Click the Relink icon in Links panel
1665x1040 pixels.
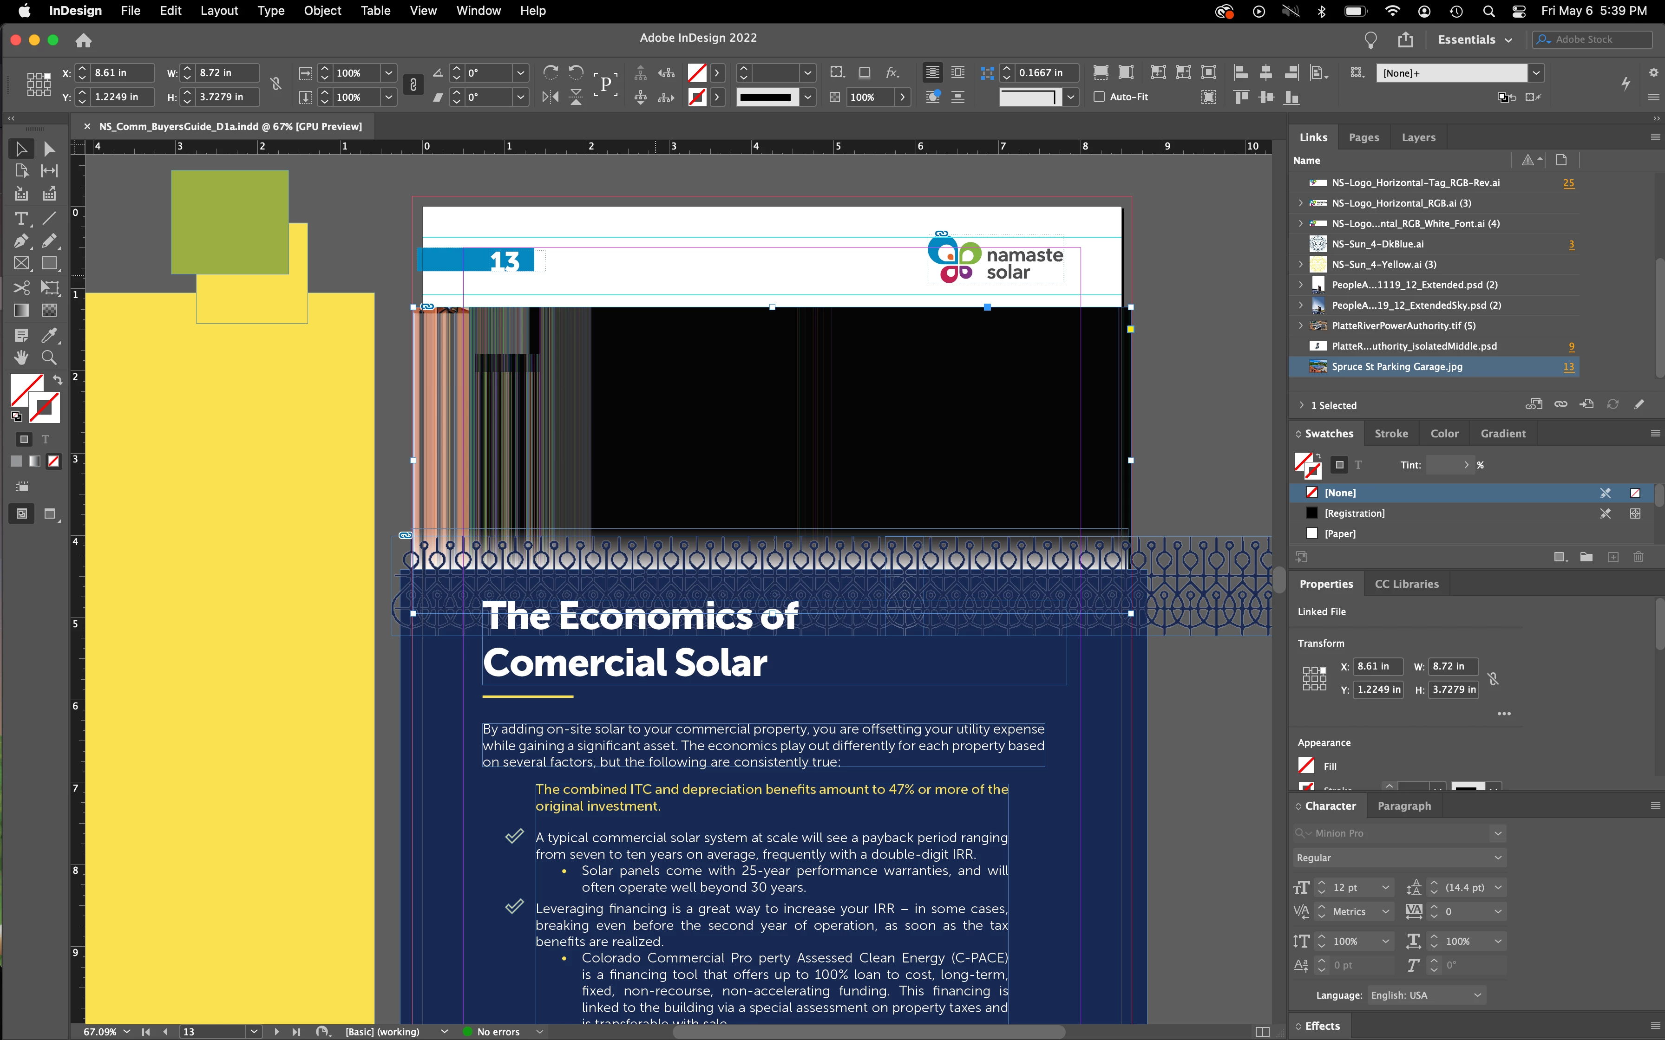(x=1560, y=404)
